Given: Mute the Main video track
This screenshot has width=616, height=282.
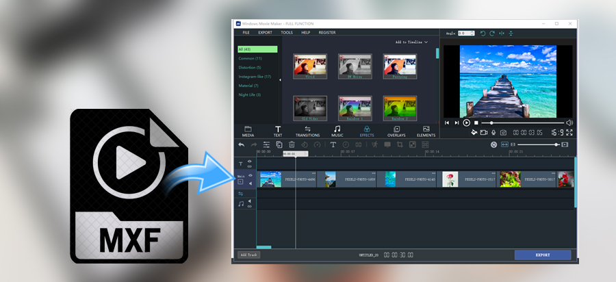Looking at the screenshot, I should pos(251,183).
